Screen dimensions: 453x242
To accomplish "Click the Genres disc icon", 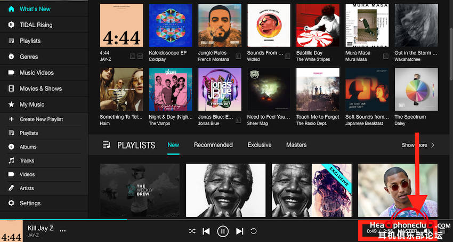I will click(11, 57).
